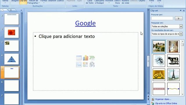
Task: Insert chart icon in content placeholder
Action: point(85,58)
